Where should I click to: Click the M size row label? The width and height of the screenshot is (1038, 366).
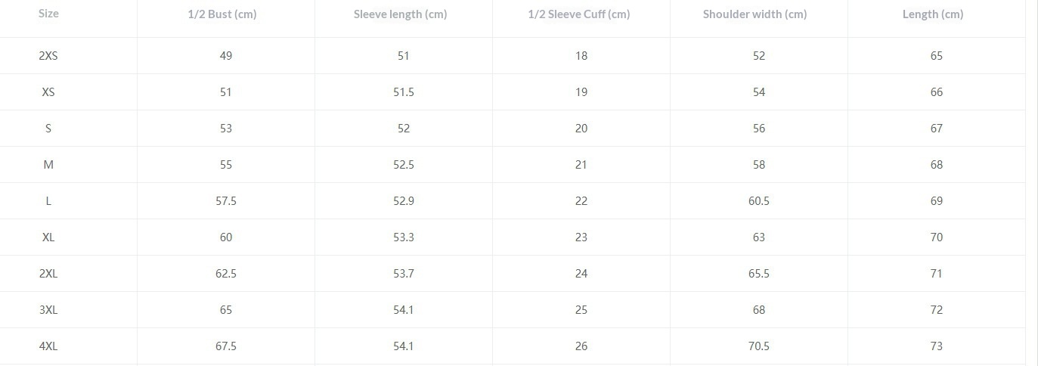(48, 165)
